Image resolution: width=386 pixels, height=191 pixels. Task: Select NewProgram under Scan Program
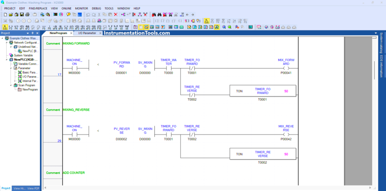30,90
